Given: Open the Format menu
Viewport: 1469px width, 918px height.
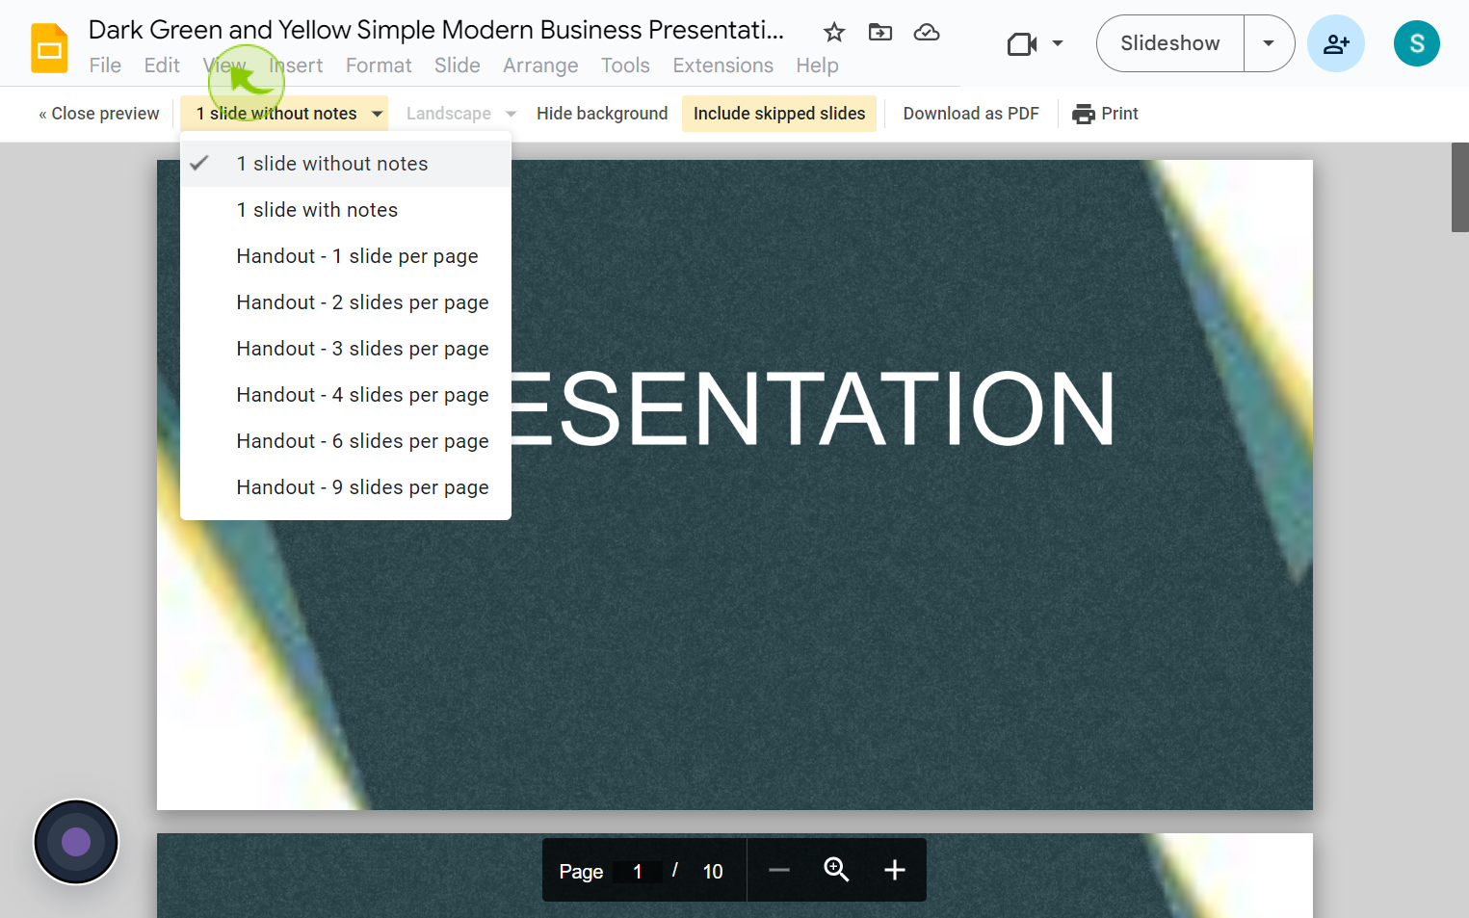Looking at the screenshot, I should coord(379,66).
